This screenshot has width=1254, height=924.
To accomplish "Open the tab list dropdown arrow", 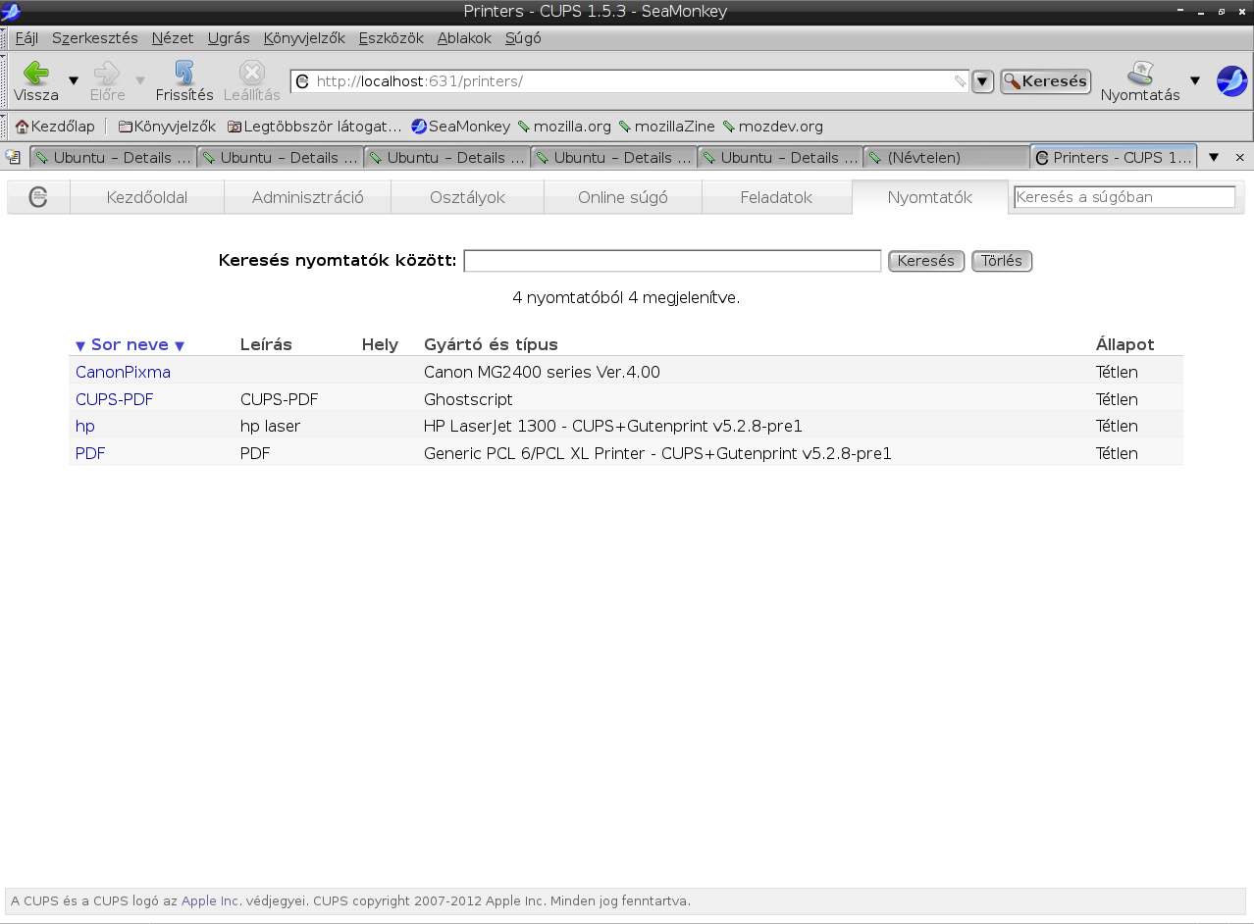I will [x=1214, y=157].
